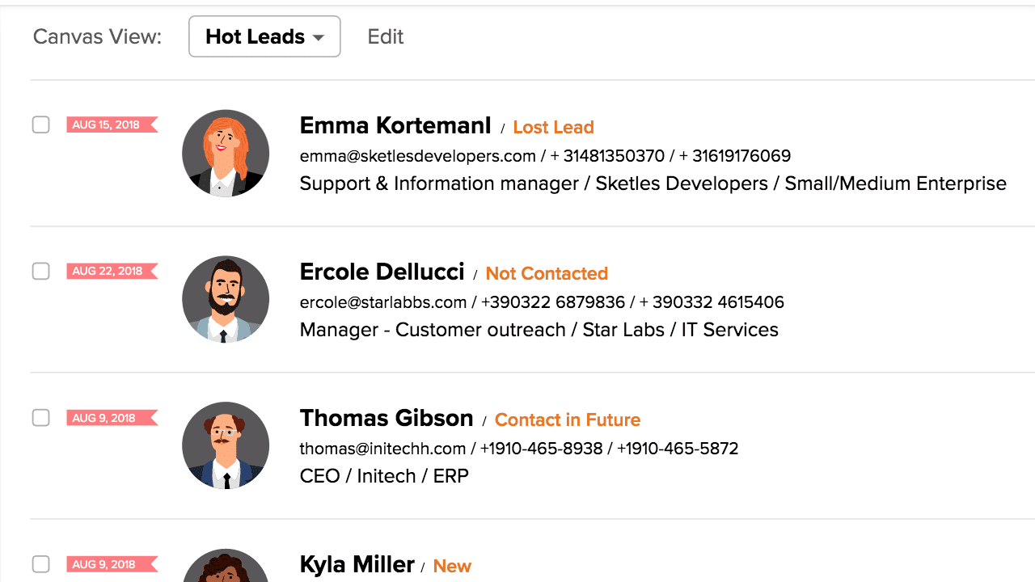Click Edit next to canvas view
Screen dimensions: 1035x582
[385, 37]
